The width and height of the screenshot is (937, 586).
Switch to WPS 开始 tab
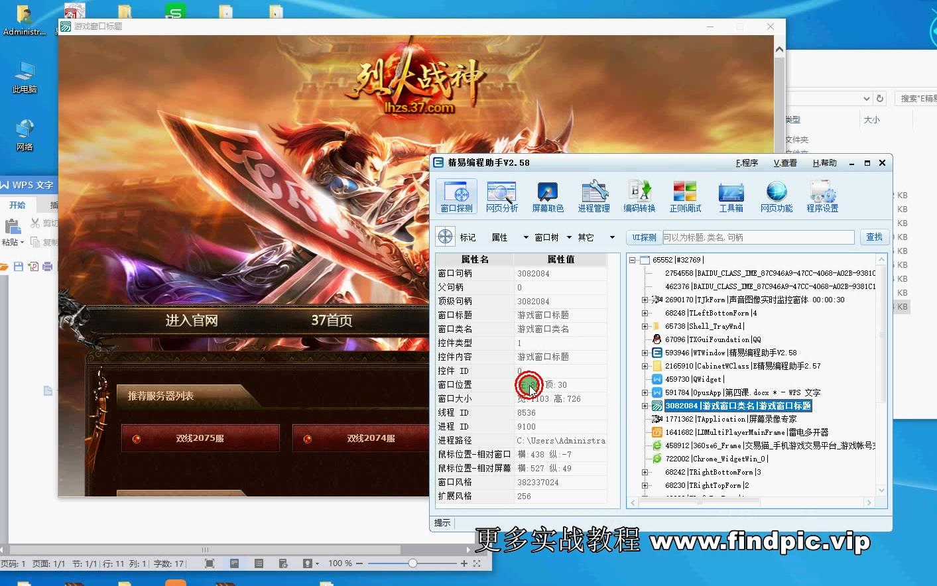pyautogui.click(x=17, y=205)
